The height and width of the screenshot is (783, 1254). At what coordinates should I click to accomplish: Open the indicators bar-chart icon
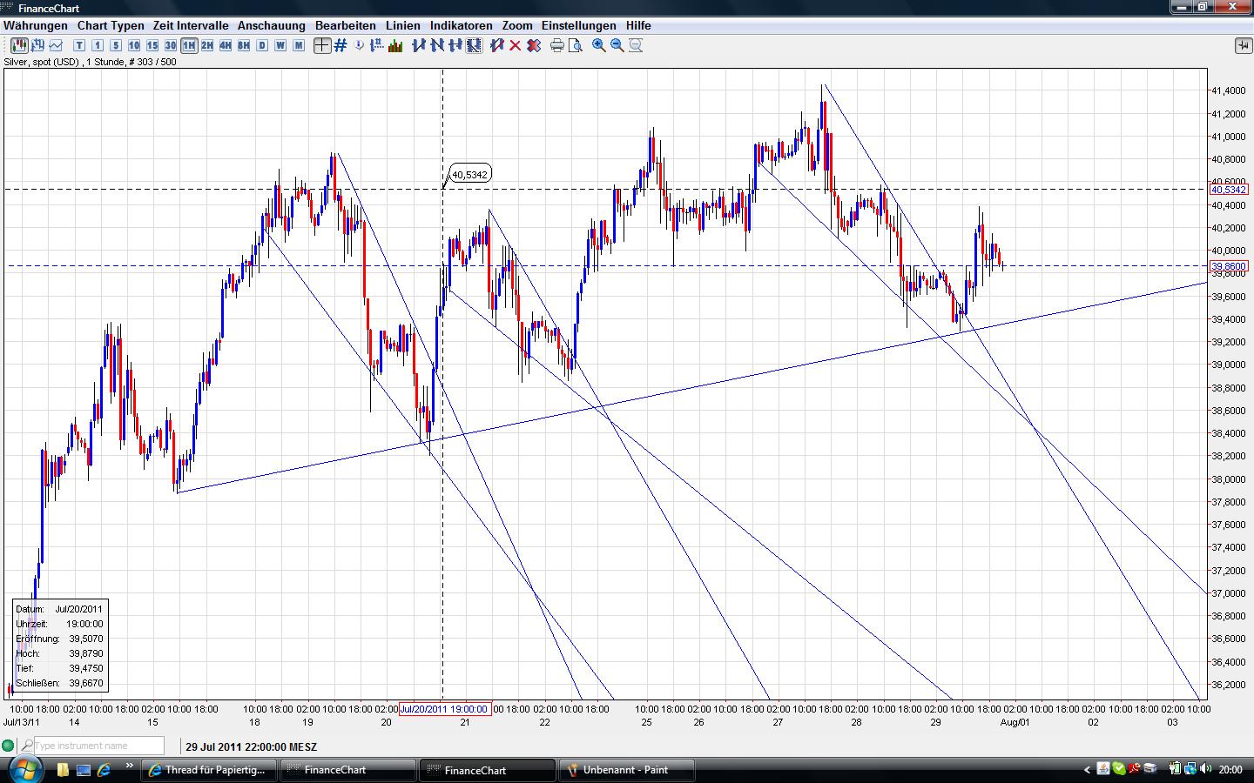click(x=396, y=45)
